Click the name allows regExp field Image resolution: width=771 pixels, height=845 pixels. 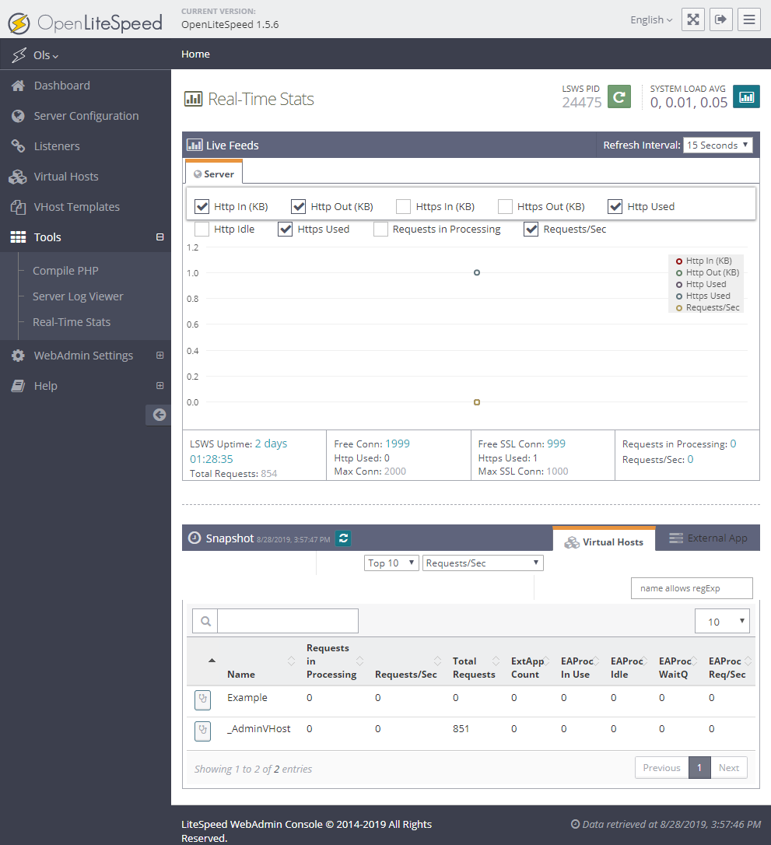(x=692, y=588)
